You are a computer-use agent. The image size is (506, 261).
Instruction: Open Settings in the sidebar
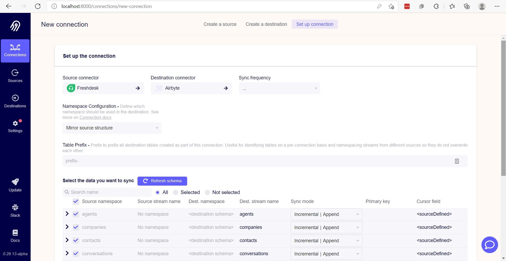15,127
